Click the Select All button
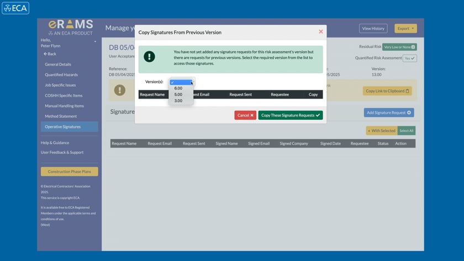This screenshot has width=464, height=261. click(x=407, y=131)
